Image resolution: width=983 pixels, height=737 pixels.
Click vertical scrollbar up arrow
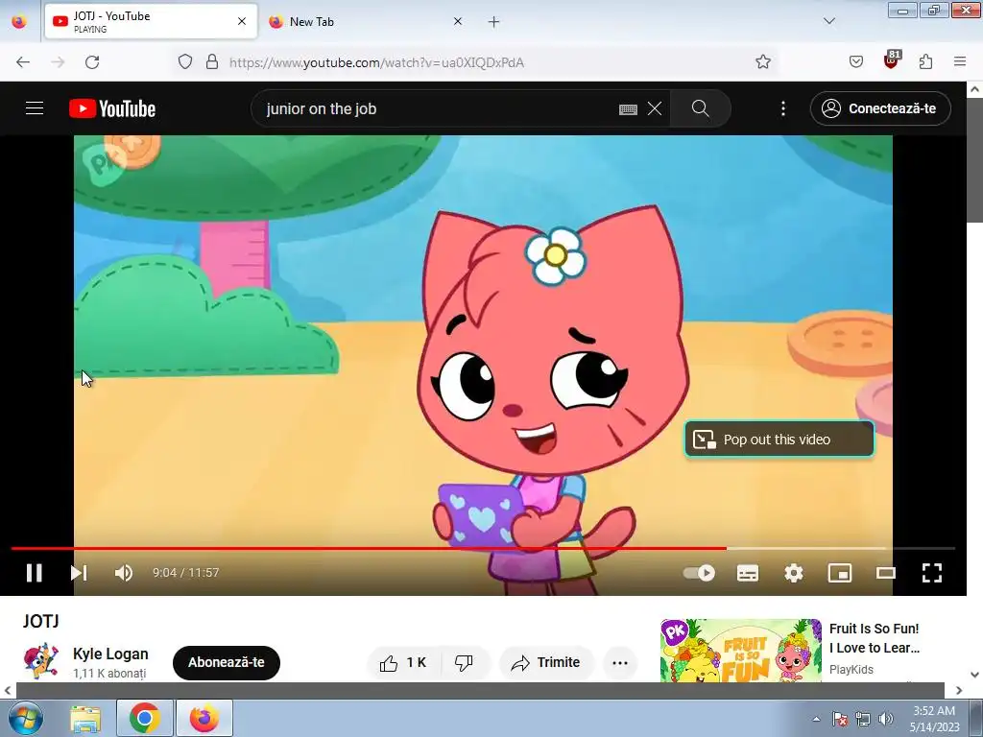tap(975, 89)
